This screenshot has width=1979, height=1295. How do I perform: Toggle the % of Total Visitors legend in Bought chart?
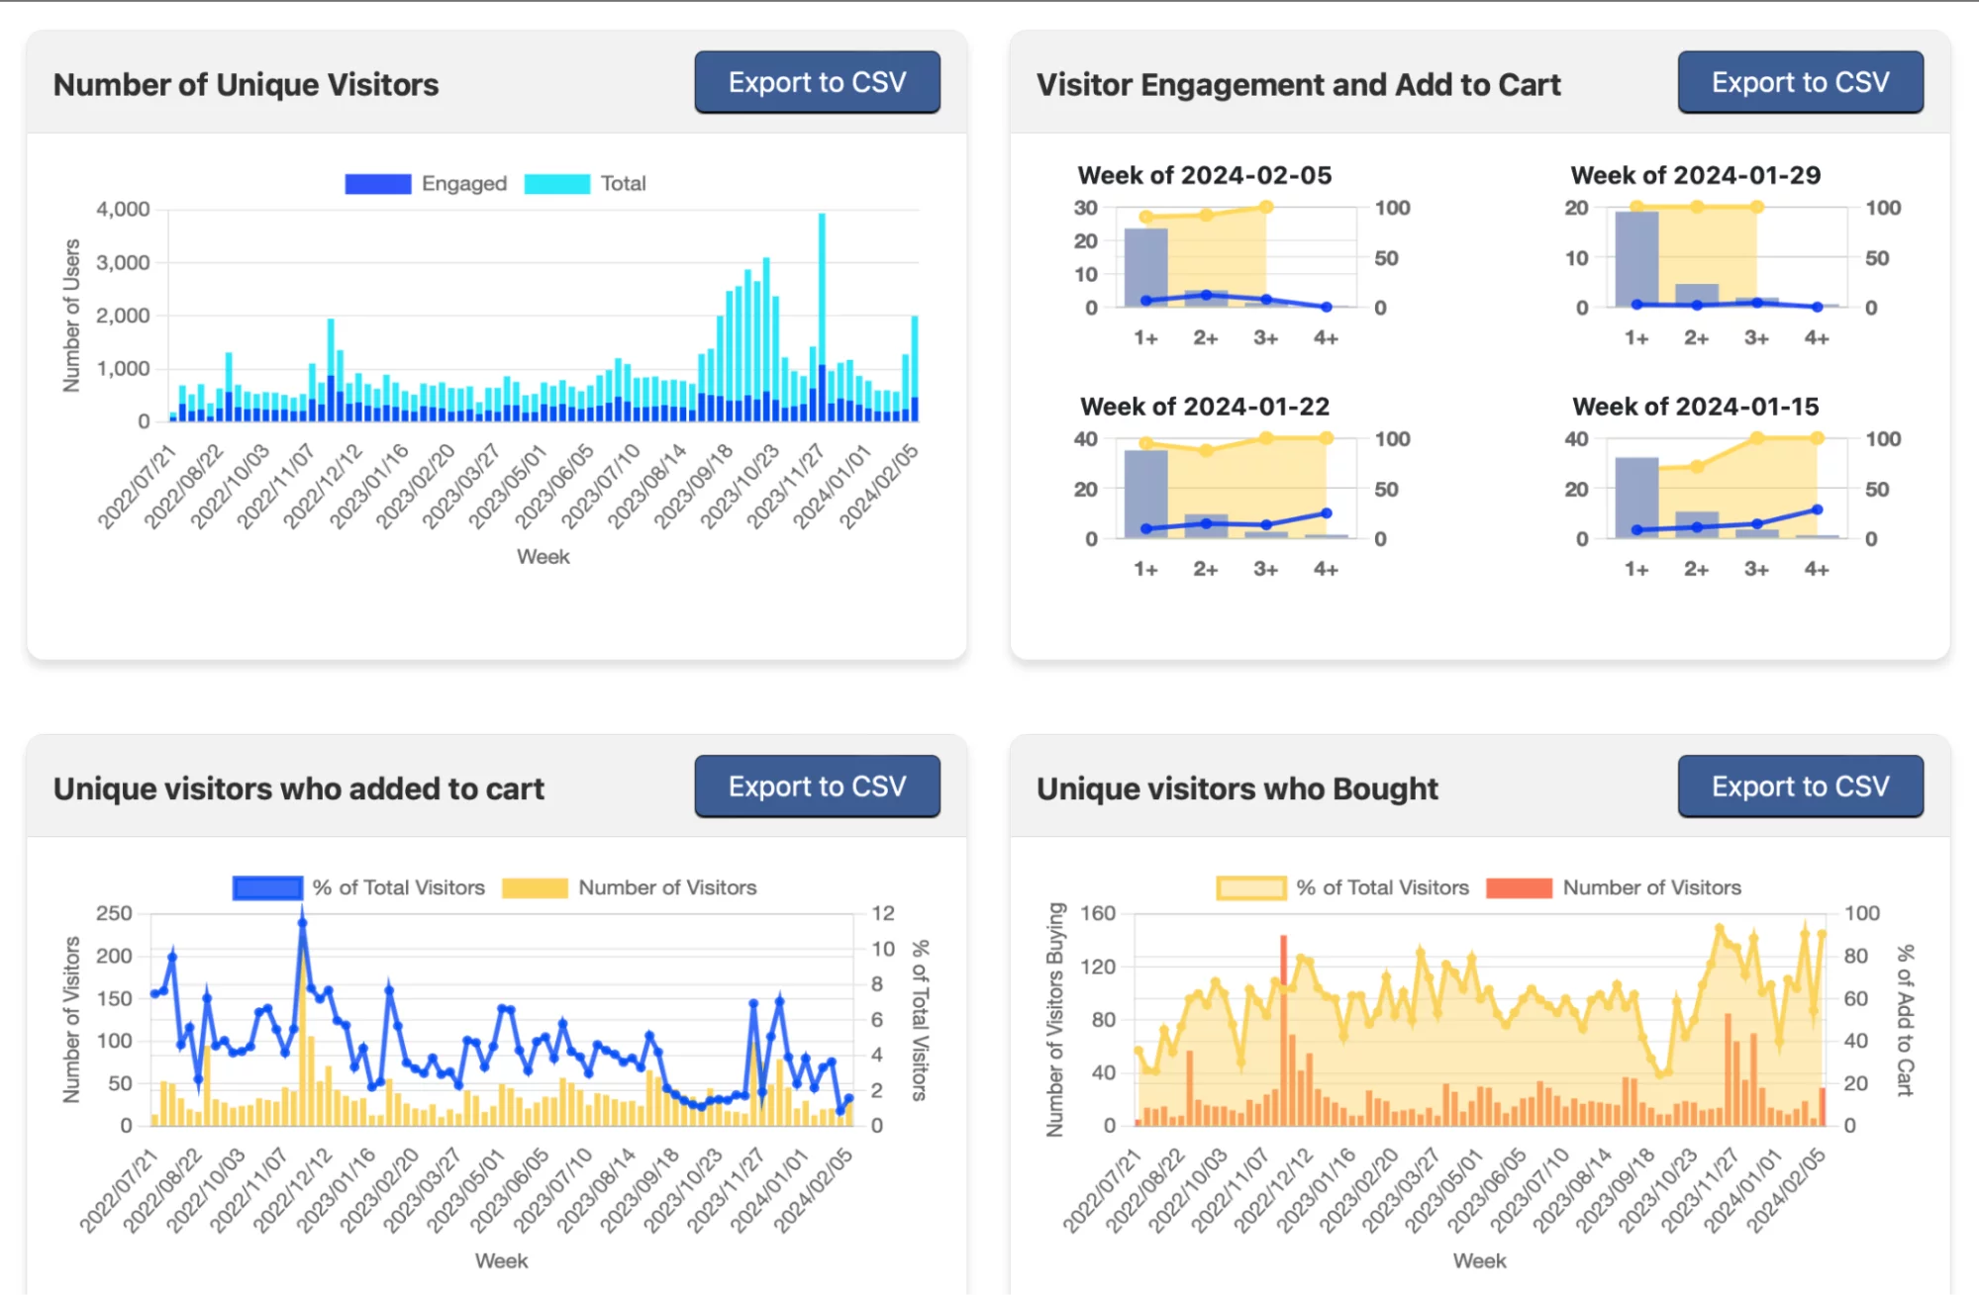pos(1343,887)
